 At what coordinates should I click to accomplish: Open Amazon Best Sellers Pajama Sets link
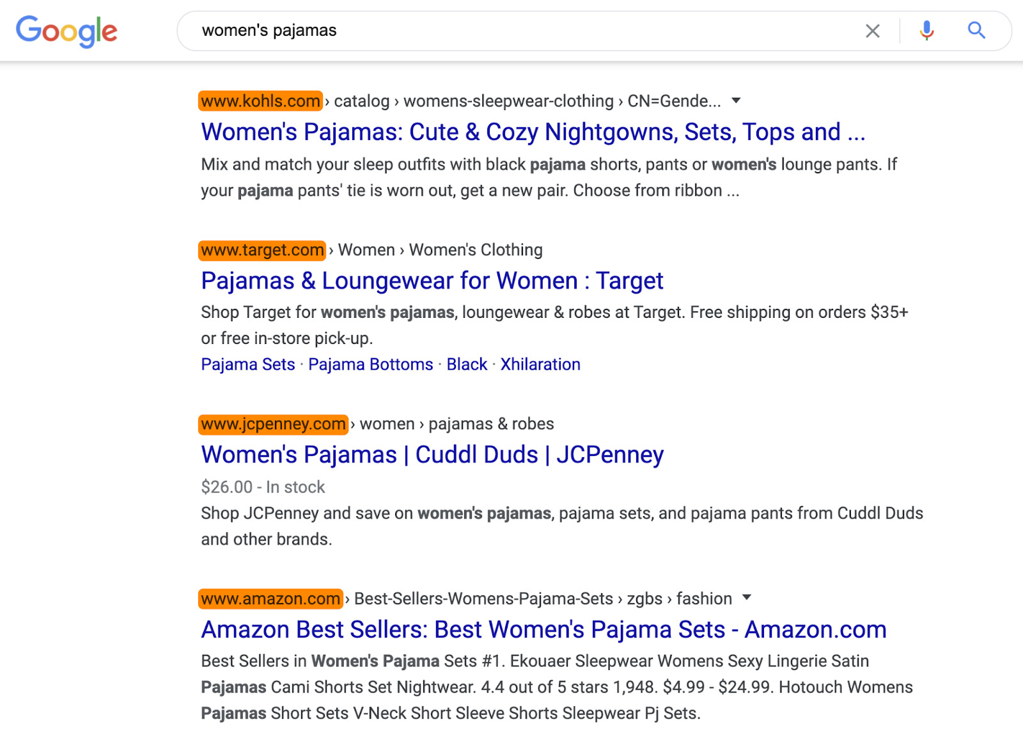click(x=543, y=630)
